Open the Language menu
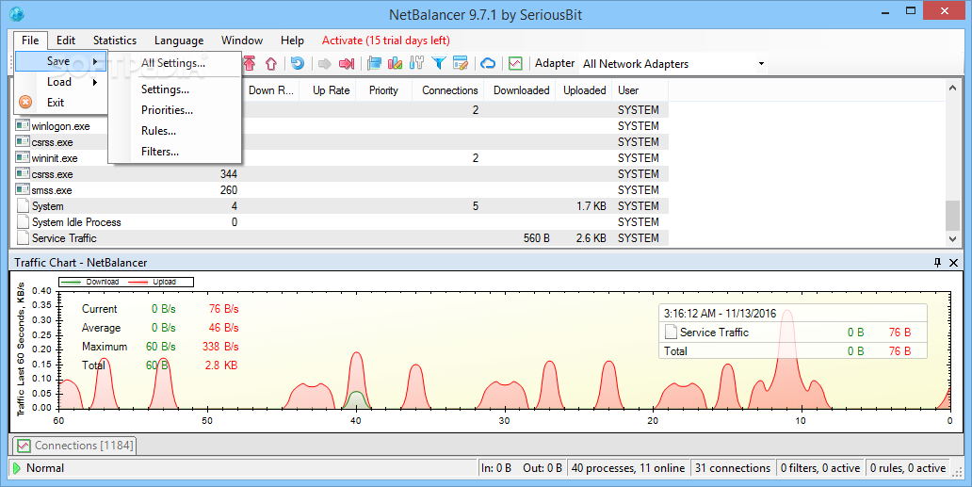Screen dimensions: 972x487 (x=179, y=41)
